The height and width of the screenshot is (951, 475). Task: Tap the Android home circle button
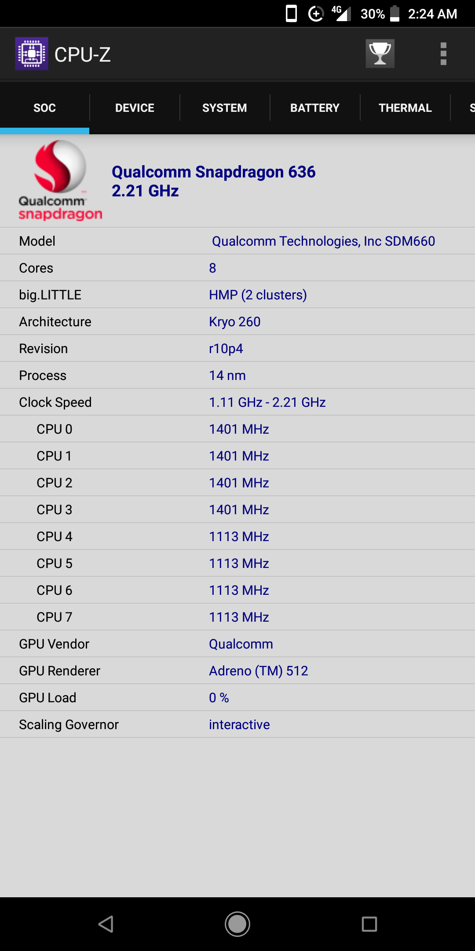pyautogui.click(x=237, y=924)
